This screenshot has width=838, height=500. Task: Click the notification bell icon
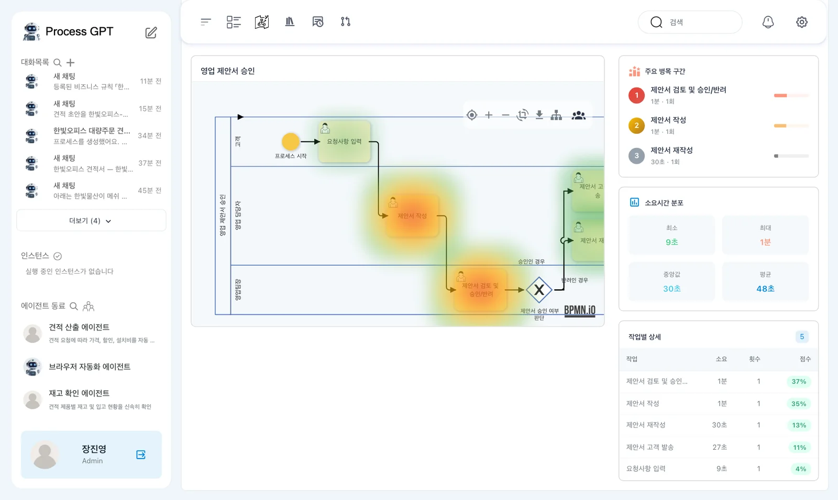coord(768,22)
